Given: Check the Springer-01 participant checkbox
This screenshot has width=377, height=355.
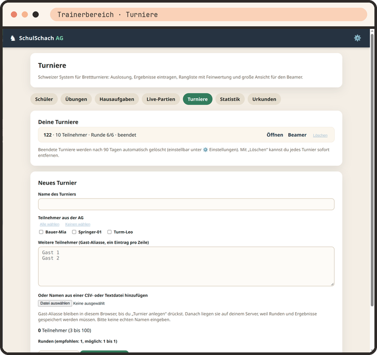Looking at the screenshot, I should coord(74,232).
